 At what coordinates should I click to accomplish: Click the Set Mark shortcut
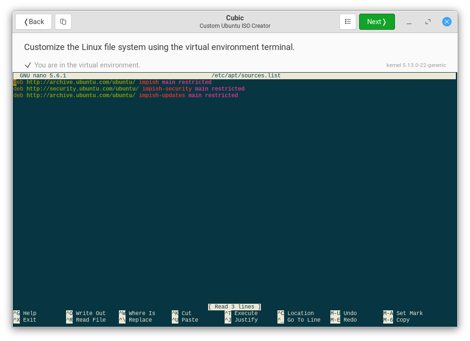[x=403, y=313]
